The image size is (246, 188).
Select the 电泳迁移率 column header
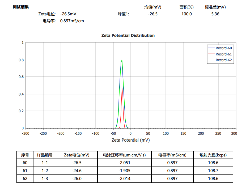click(x=124, y=155)
